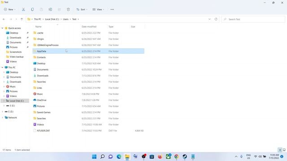The image size is (287, 161).
Task: Open the taskbar clock and date
Action: click(x=274, y=157)
